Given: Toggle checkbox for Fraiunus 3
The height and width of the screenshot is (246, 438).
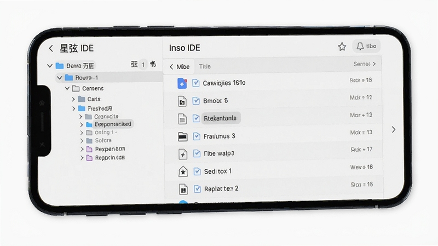Looking at the screenshot, I should pos(197,136).
